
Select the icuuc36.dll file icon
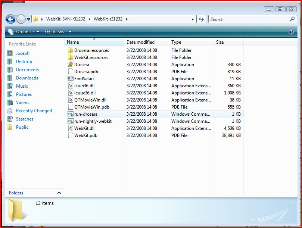pyautogui.click(x=71, y=93)
